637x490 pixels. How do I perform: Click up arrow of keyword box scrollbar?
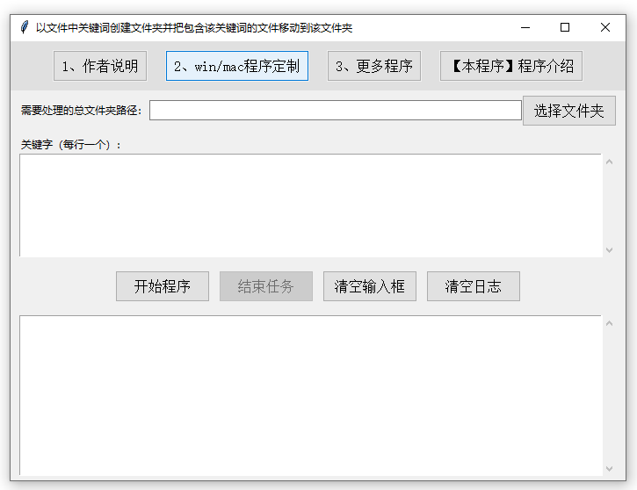[609, 162]
